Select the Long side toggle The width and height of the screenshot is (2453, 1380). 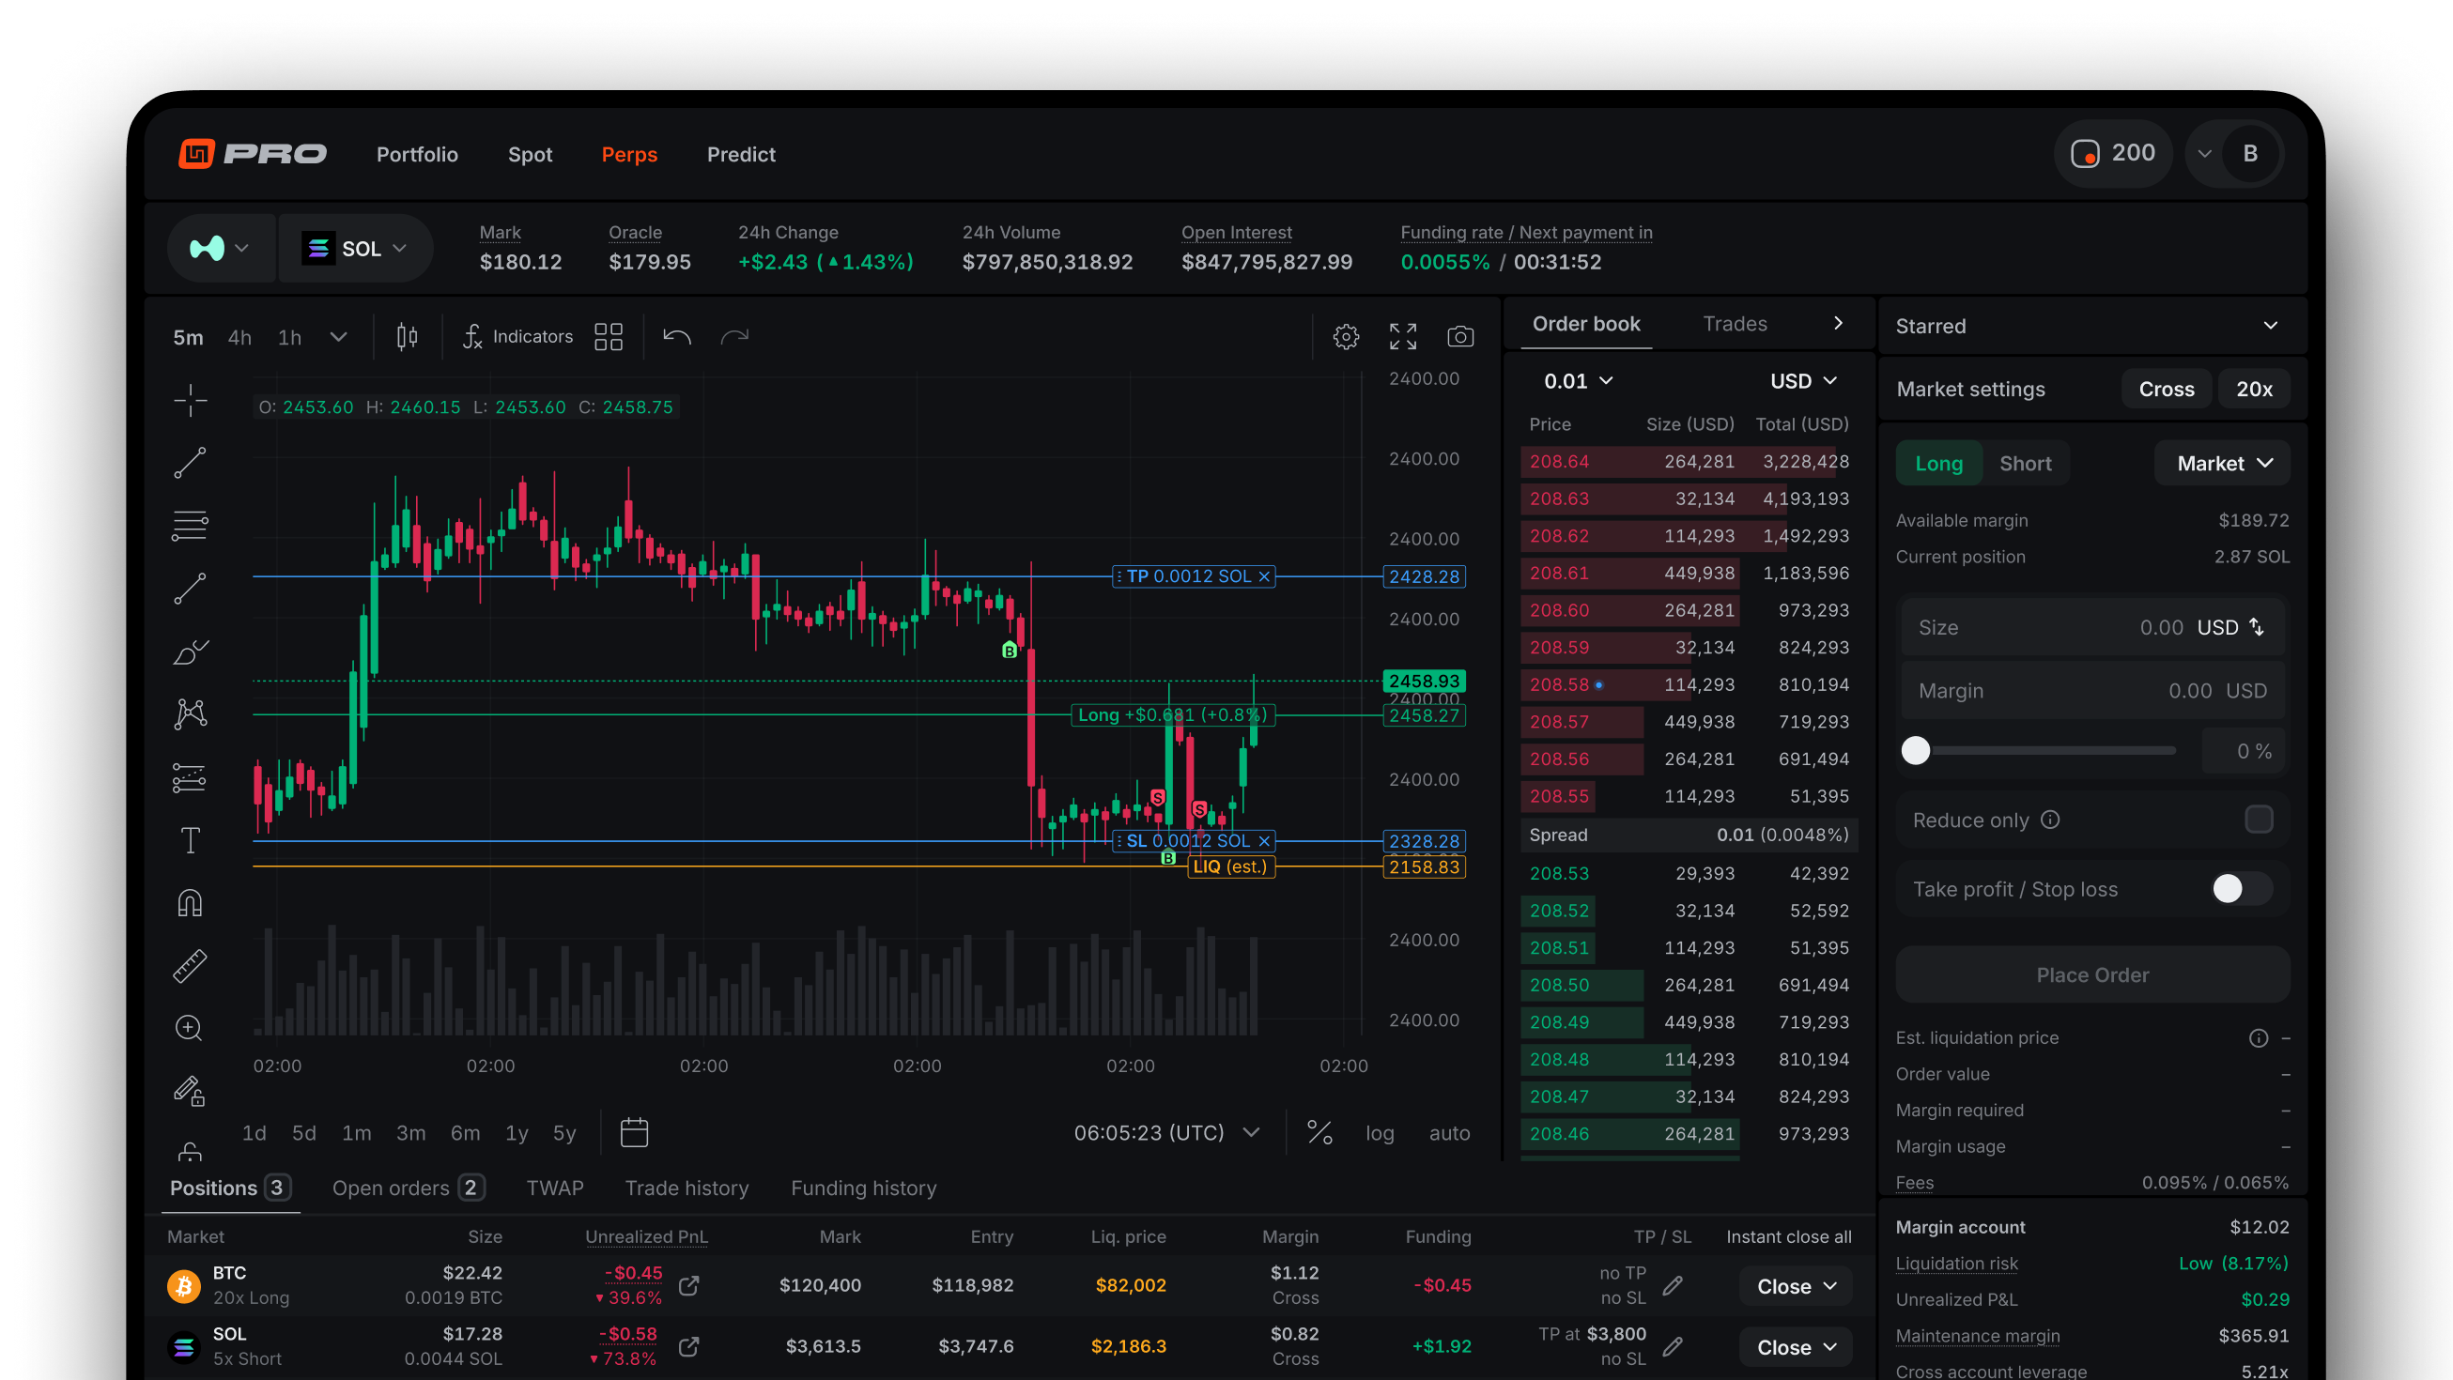point(1938,464)
